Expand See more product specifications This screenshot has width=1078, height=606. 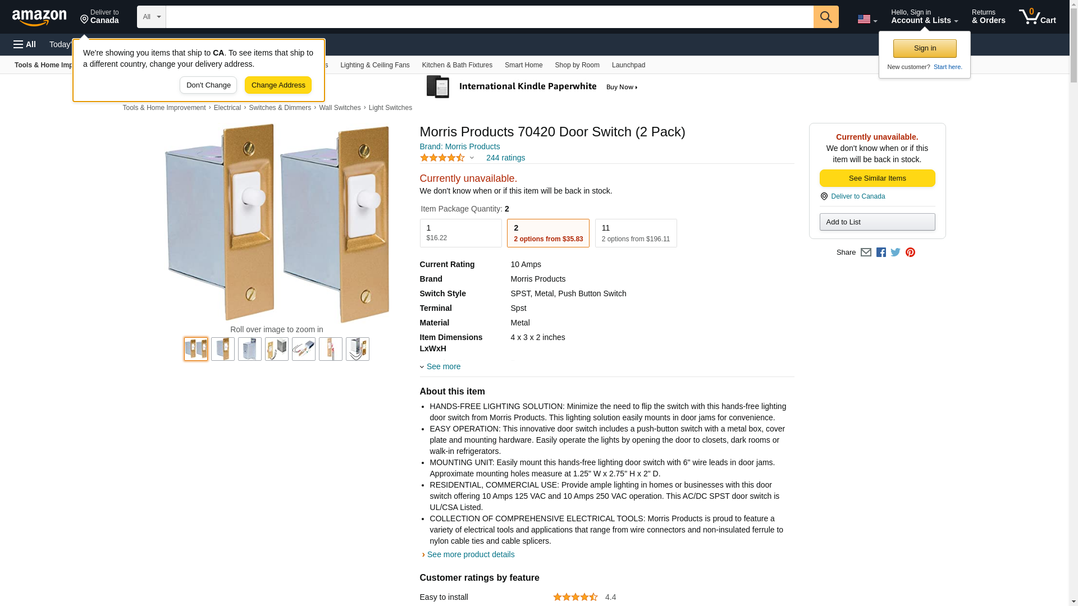pyautogui.click(x=442, y=366)
